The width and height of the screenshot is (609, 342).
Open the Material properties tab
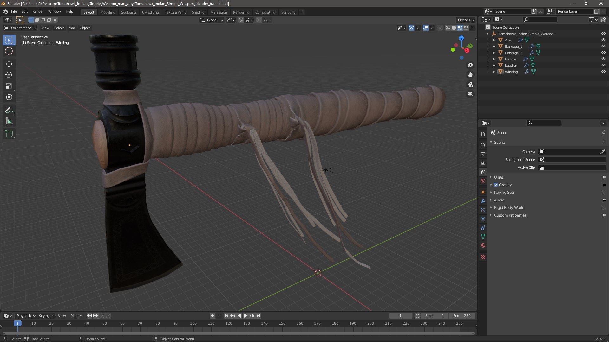point(483,245)
